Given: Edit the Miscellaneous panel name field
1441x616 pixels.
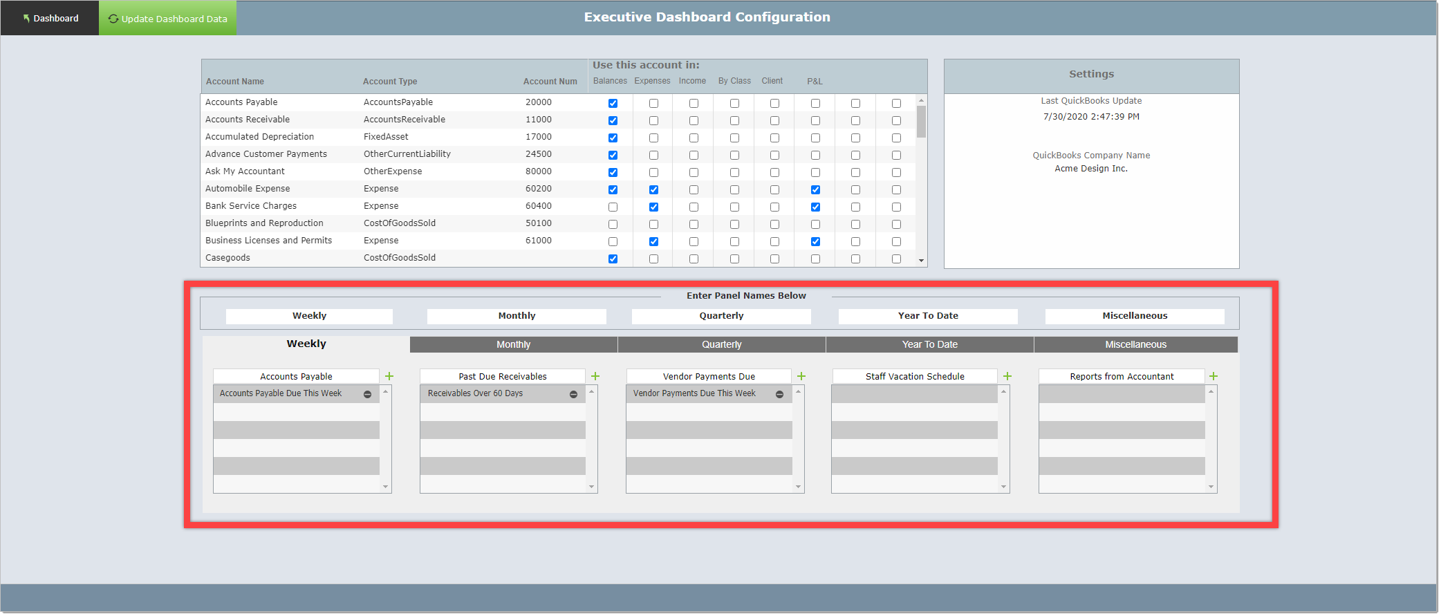Looking at the screenshot, I should click(1135, 316).
